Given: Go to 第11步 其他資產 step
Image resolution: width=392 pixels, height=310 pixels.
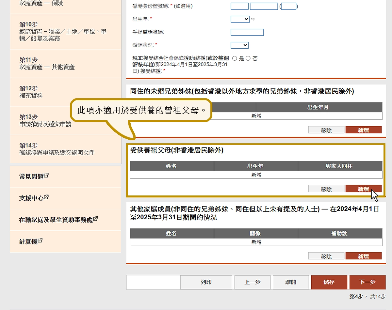Looking at the screenshot, I should pos(65,64).
